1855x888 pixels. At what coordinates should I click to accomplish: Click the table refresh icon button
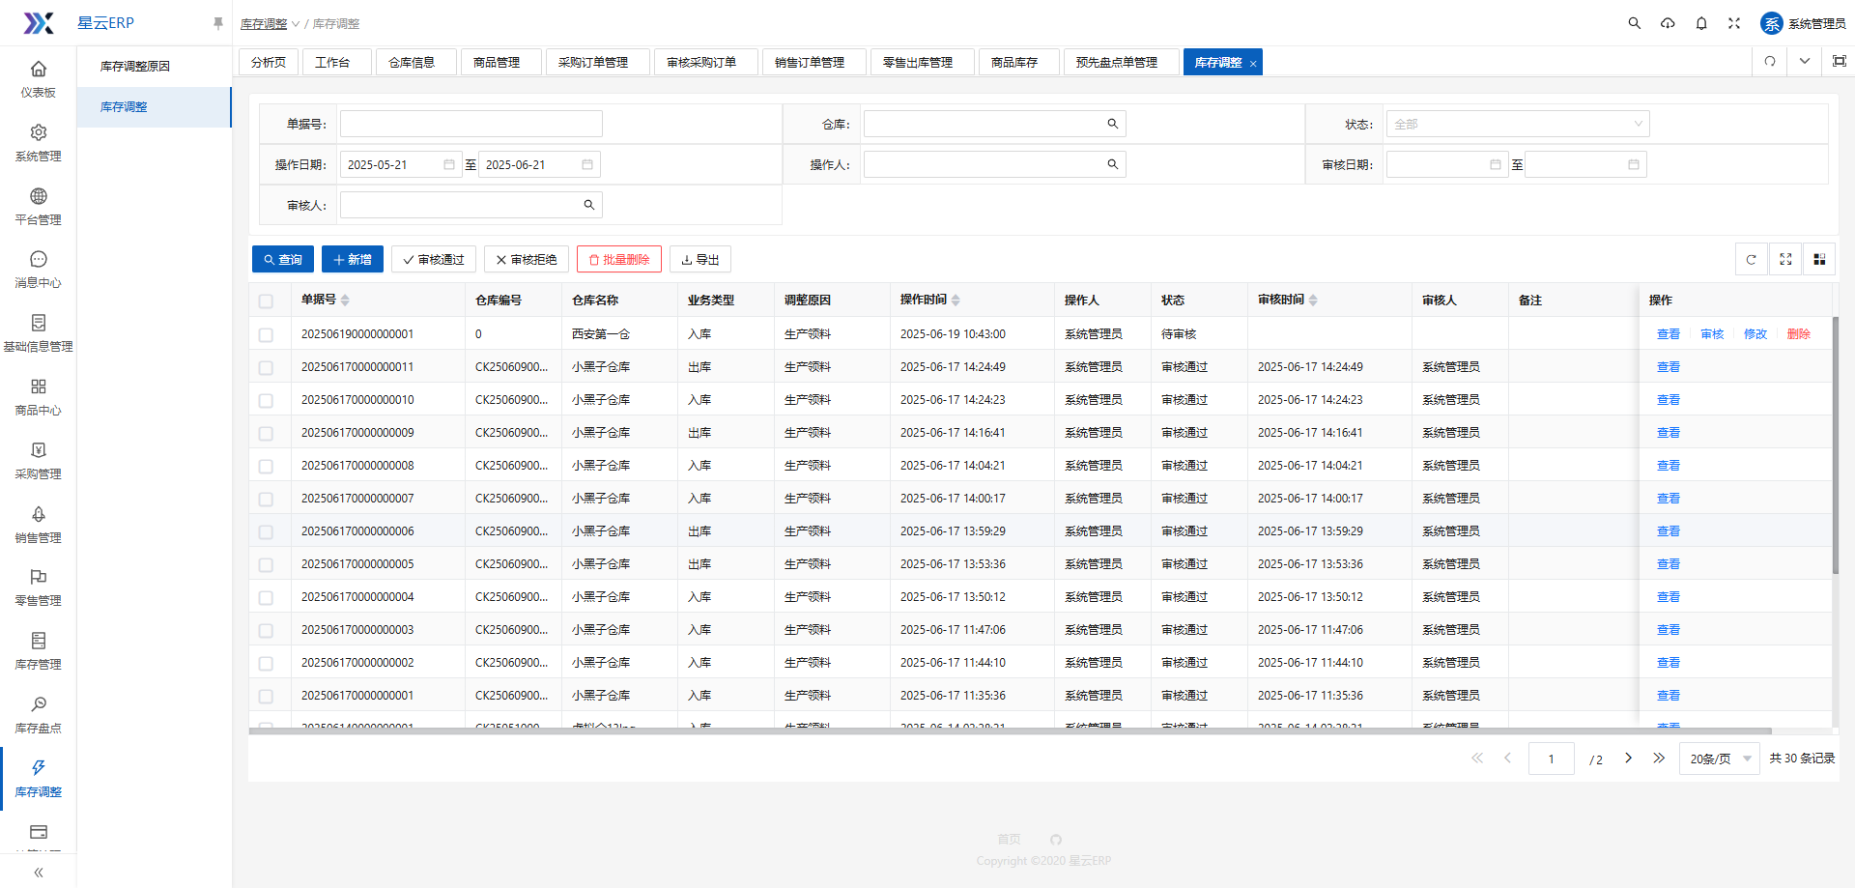coord(1751,259)
